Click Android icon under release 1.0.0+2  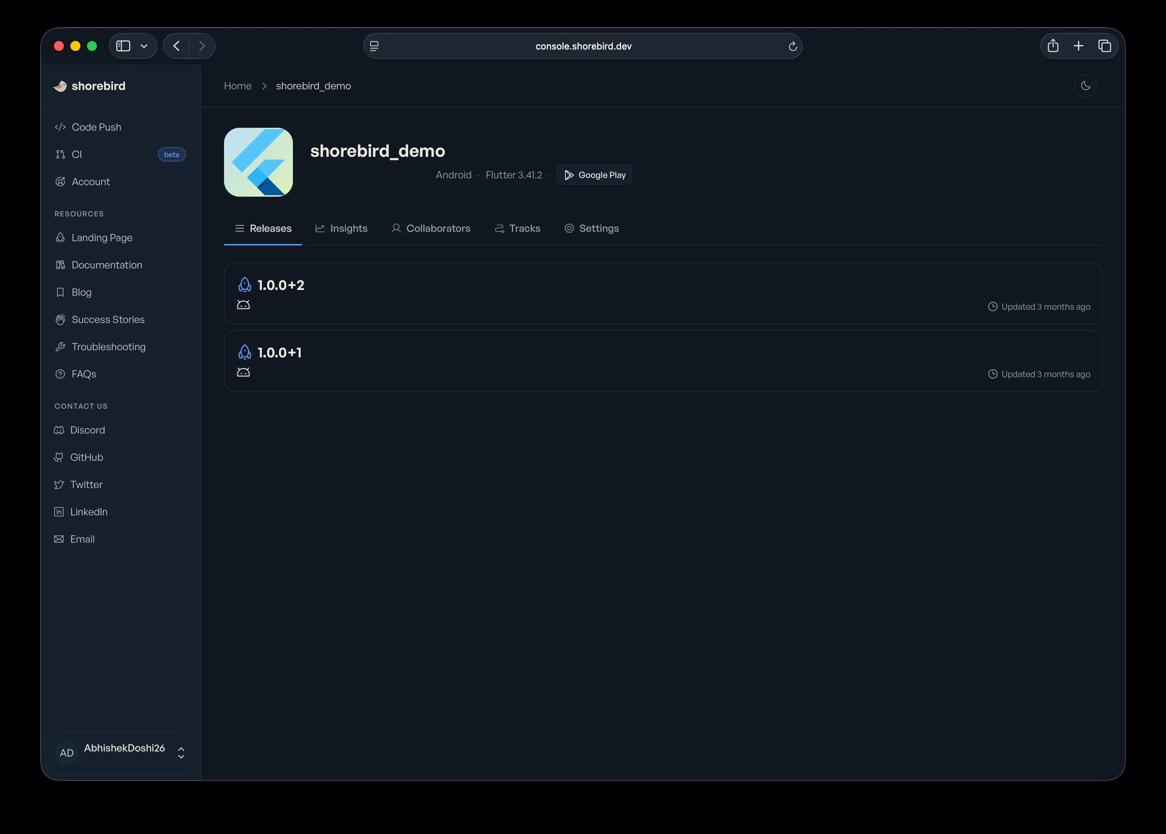(x=243, y=305)
